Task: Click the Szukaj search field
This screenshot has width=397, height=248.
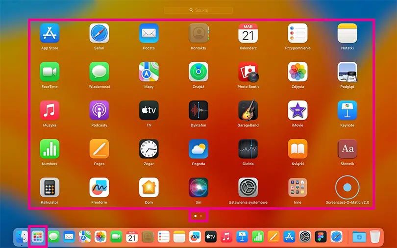Action: (x=198, y=10)
